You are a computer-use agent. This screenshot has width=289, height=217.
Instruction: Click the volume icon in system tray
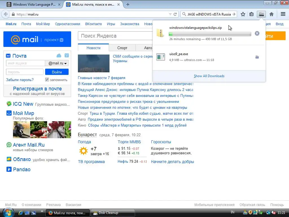click(x=273, y=212)
